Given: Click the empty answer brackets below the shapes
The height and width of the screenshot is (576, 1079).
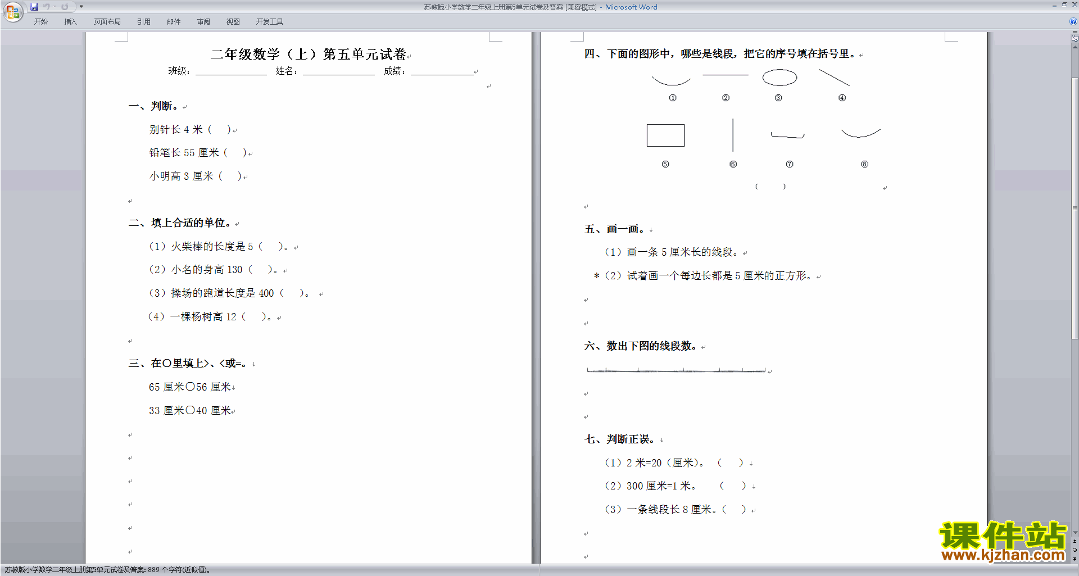Looking at the screenshot, I should (x=770, y=187).
